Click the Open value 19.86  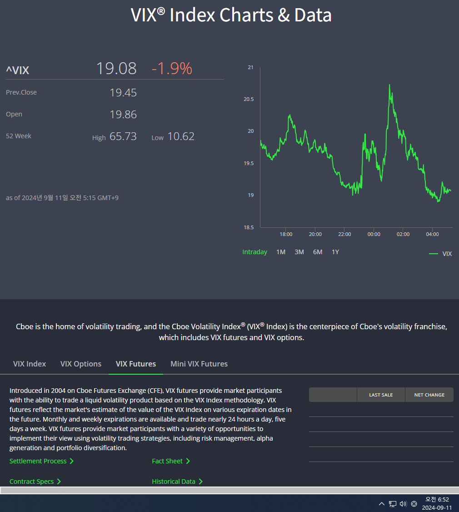tap(123, 115)
